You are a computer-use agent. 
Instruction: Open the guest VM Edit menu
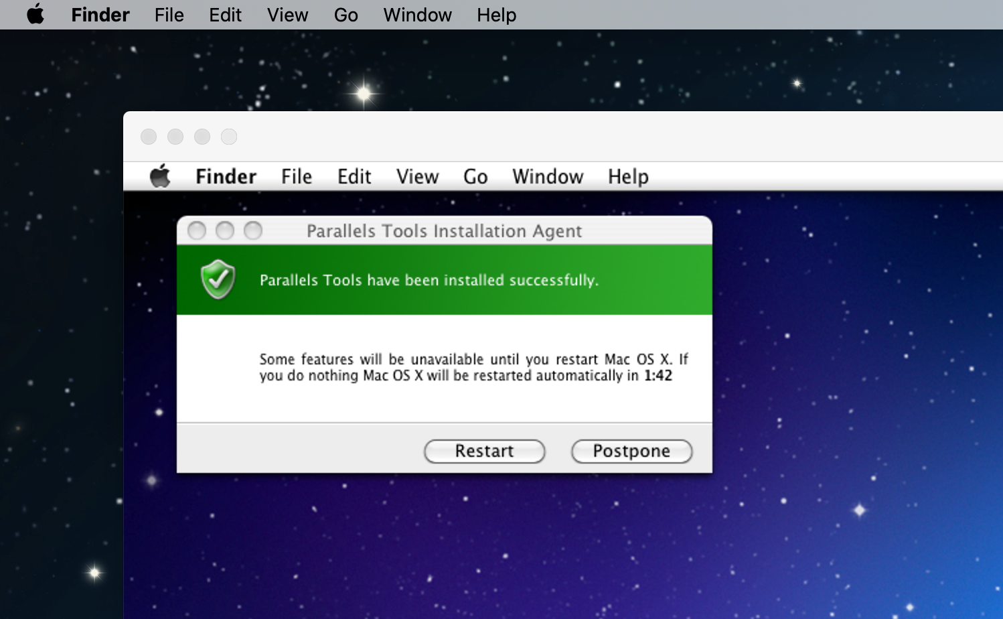coord(354,177)
